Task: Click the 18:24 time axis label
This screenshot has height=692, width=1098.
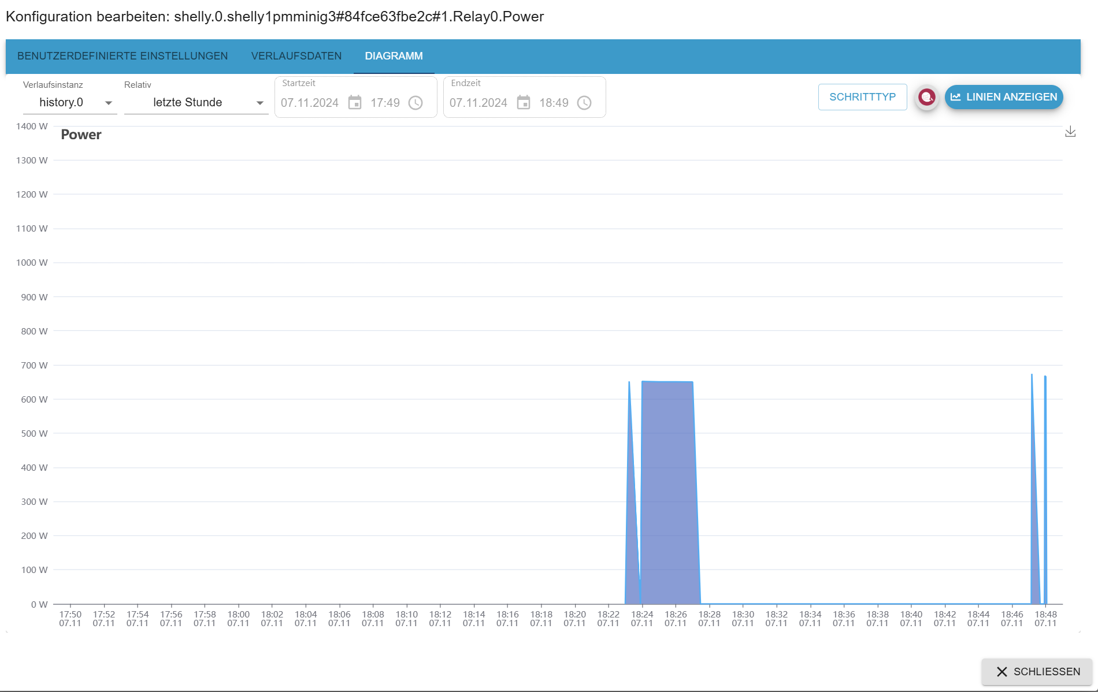Action: (x=642, y=619)
